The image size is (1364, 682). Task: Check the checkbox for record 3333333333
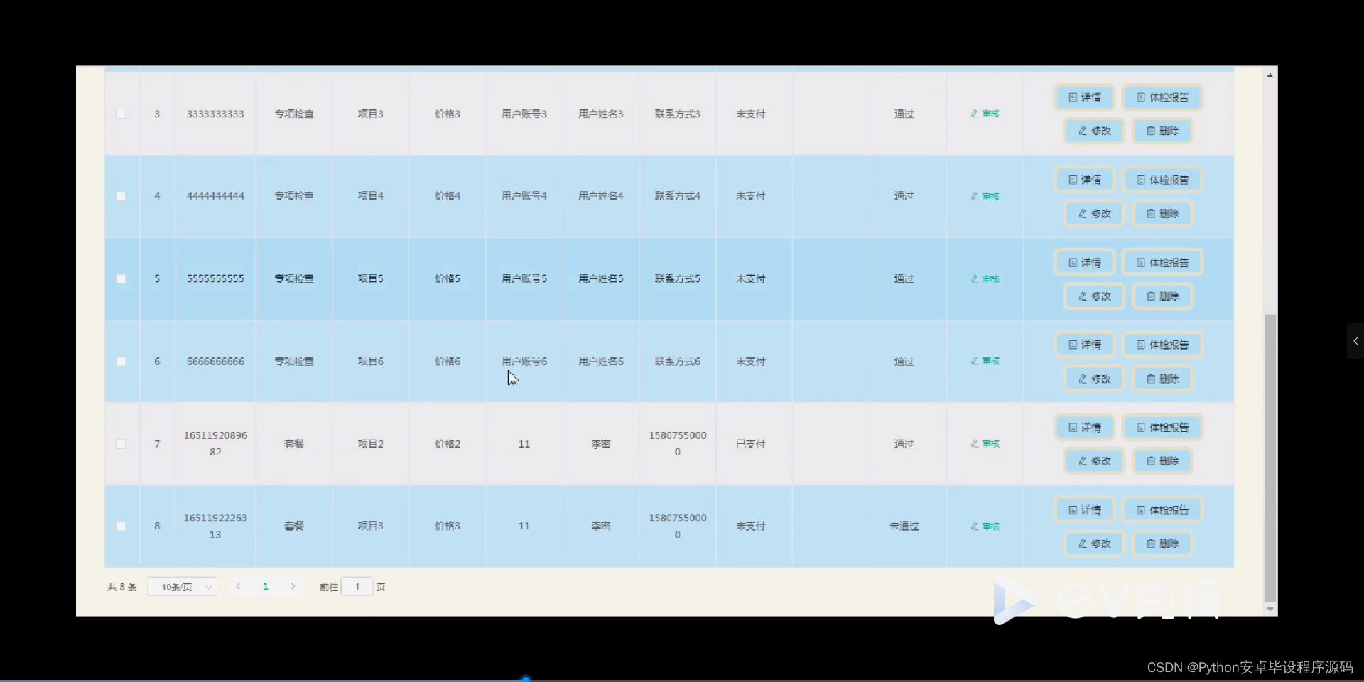[x=121, y=114]
